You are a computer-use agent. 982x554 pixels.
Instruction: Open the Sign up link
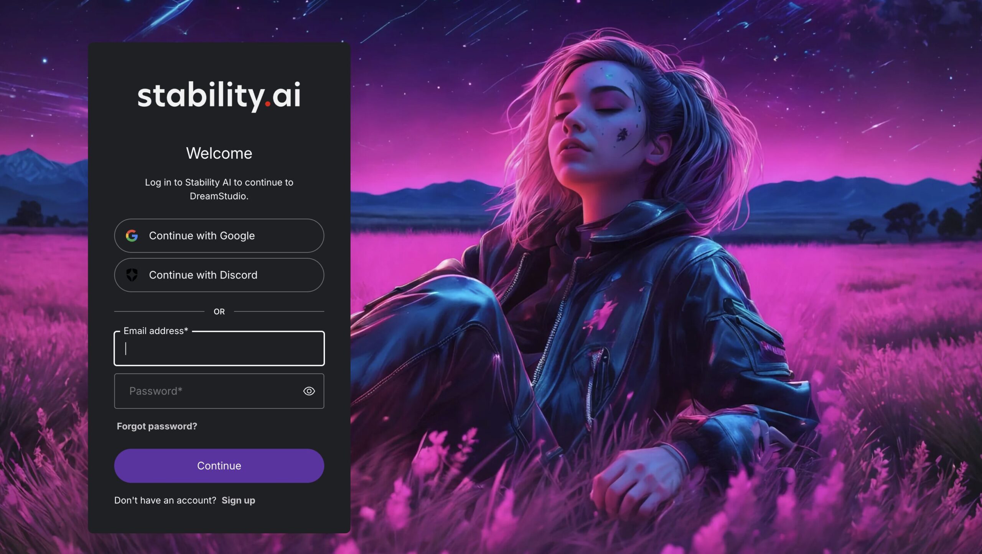(238, 500)
